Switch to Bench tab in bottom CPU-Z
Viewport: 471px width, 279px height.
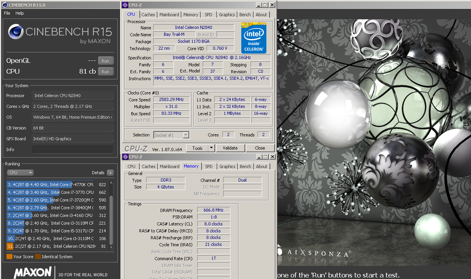coord(245,166)
